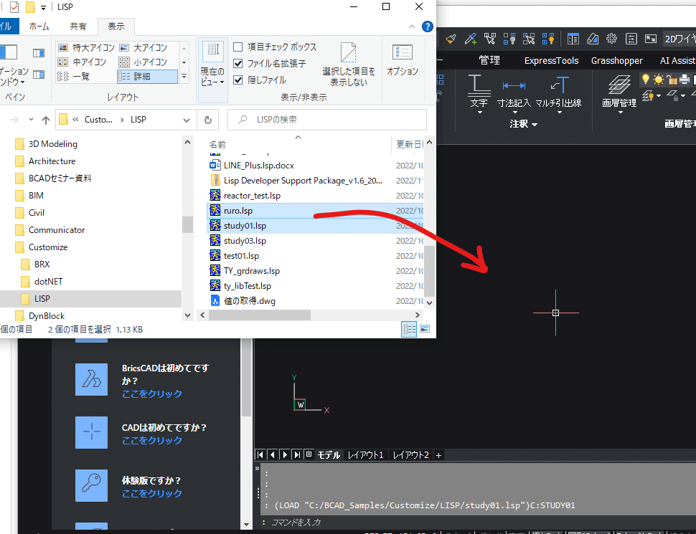Viewport: 696px width, 534px height.
Task: Click the eyedropper with plus icon in BricsCAD
Action: (470, 39)
